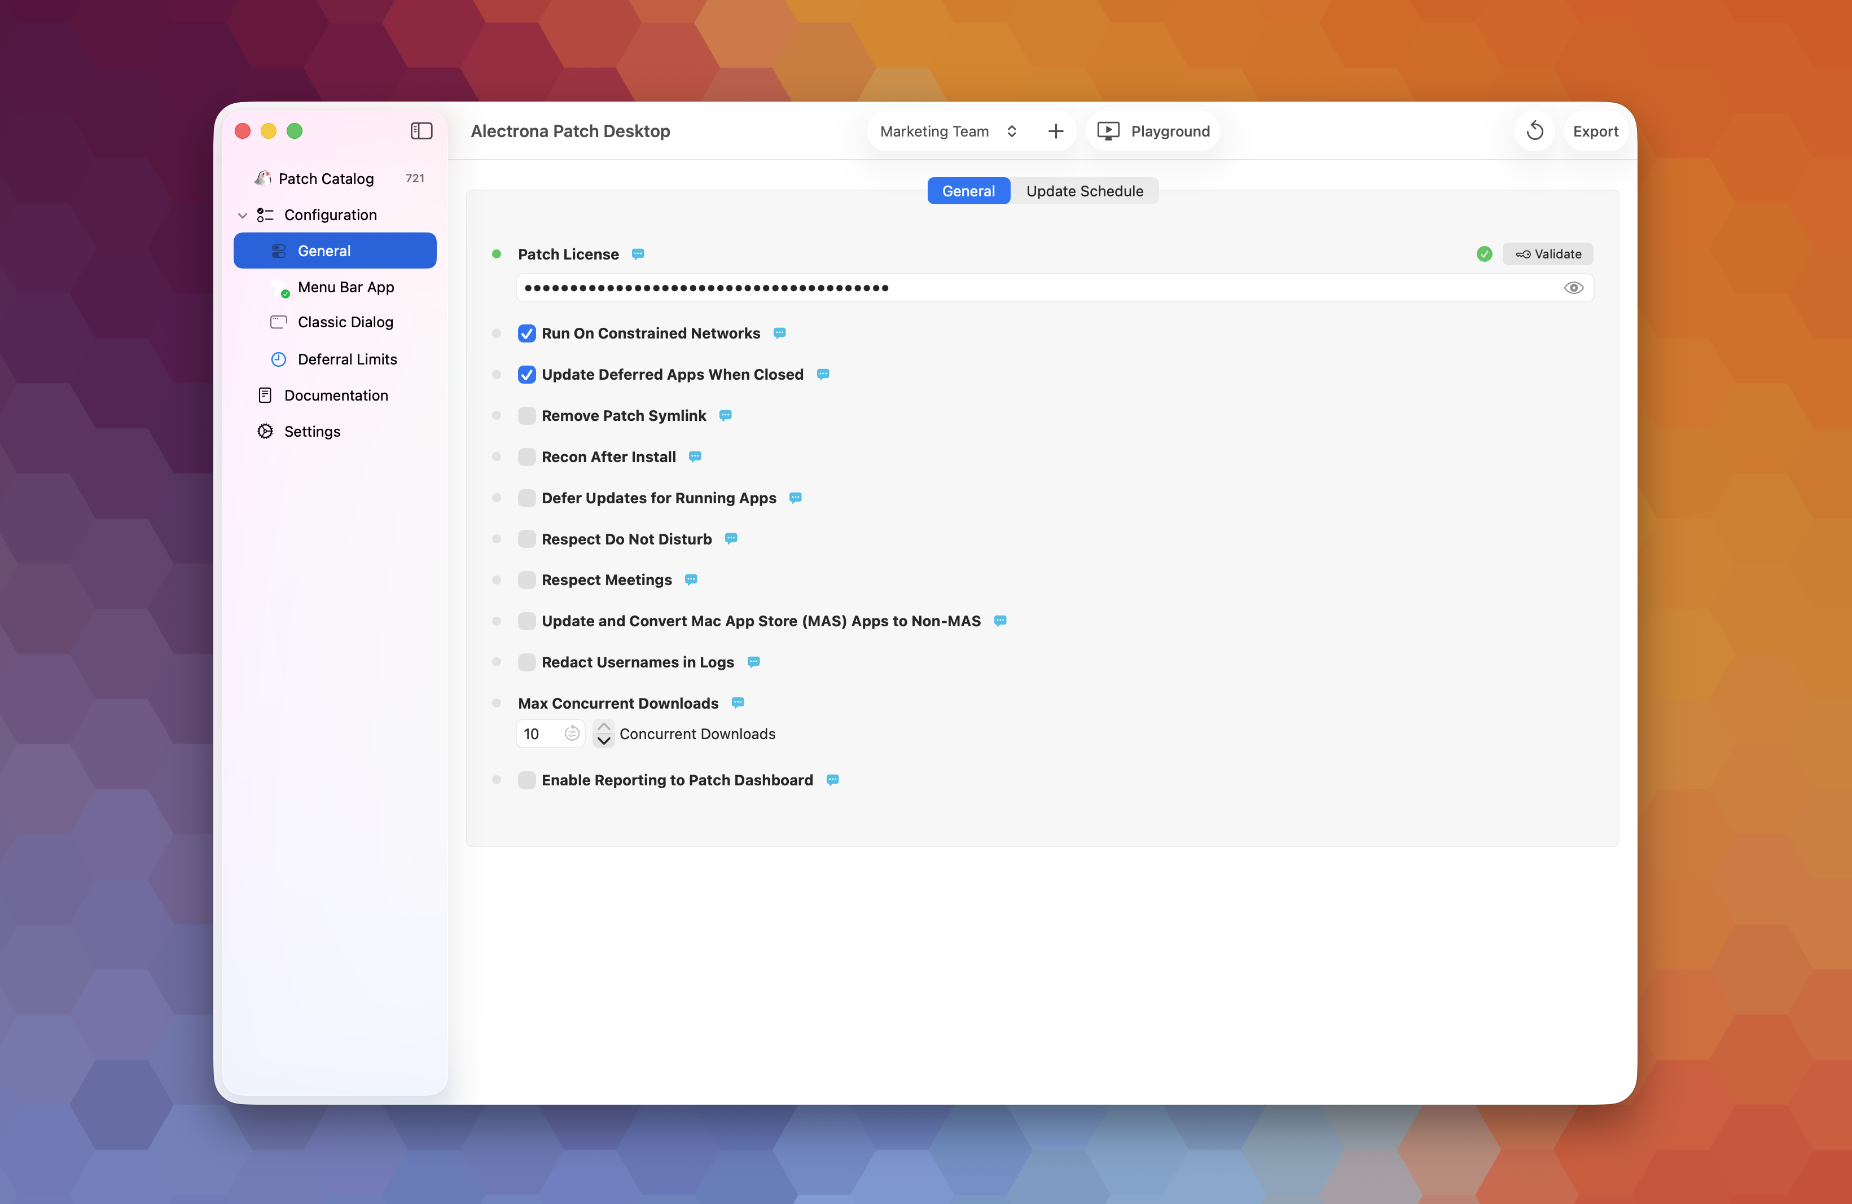Open info bubble for Update and Convert MAS Apps

tap(1000, 621)
